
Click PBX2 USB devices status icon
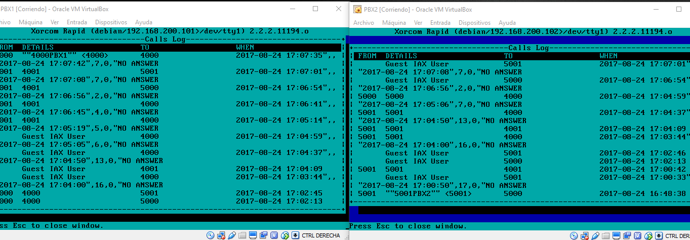(x=595, y=235)
